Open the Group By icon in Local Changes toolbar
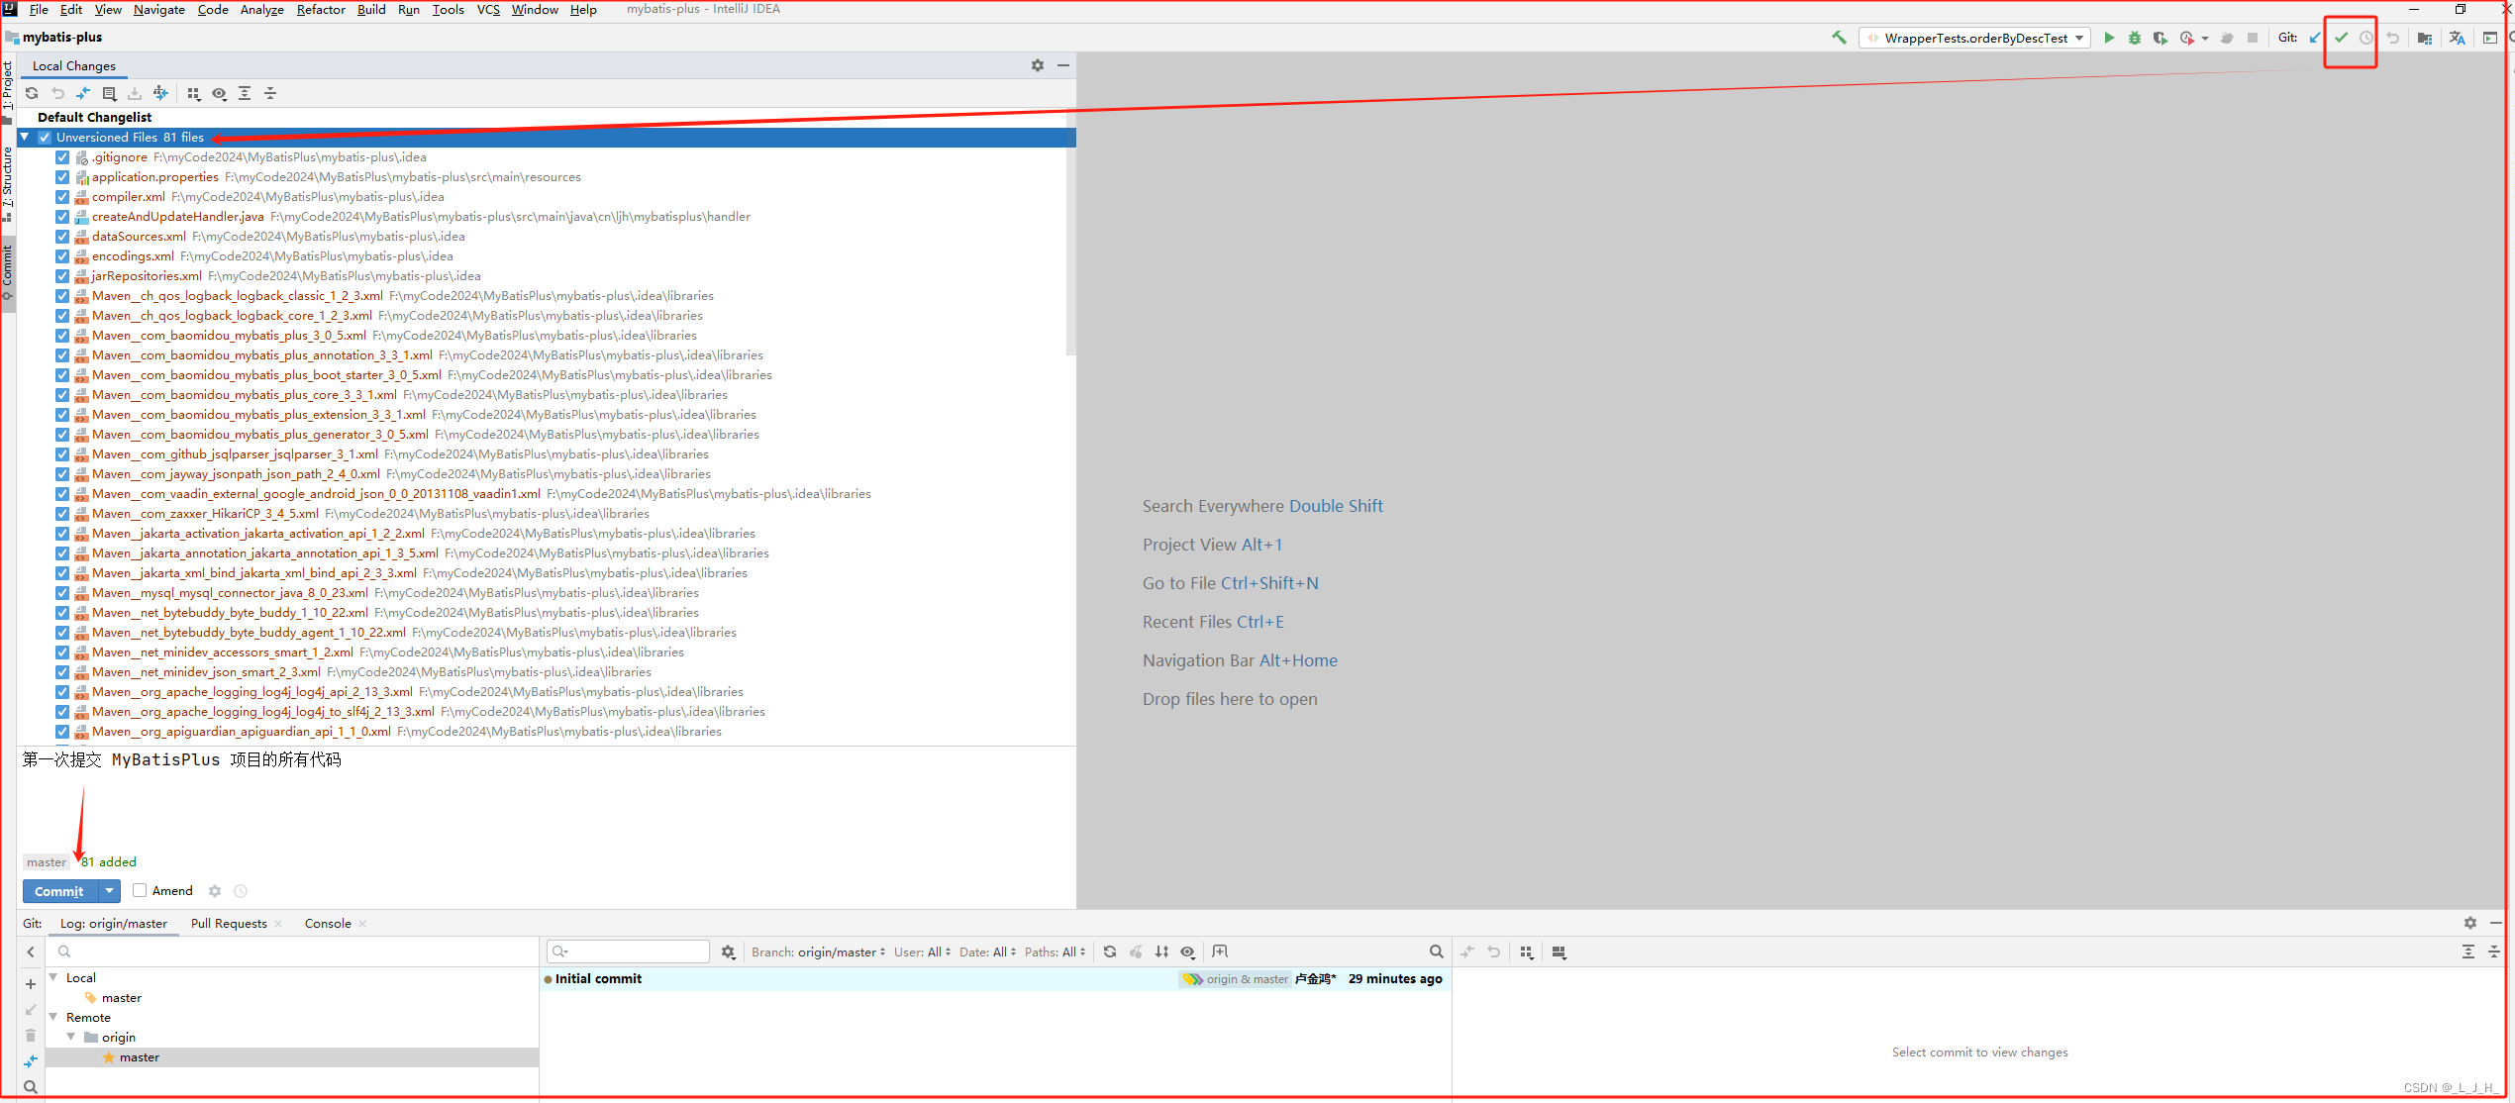2515x1103 pixels. click(x=193, y=93)
